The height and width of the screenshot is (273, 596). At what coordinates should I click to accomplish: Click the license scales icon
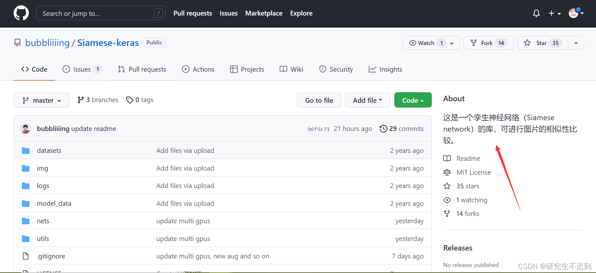[447, 172]
